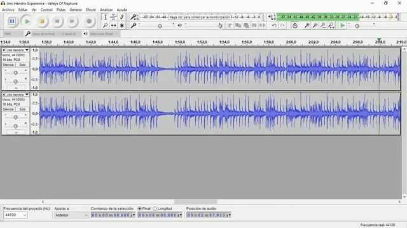Click the 'Haga clic para comenzar la monitorización' meter
The height and width of the screenshot is (228, 407).
pos(200,17)
